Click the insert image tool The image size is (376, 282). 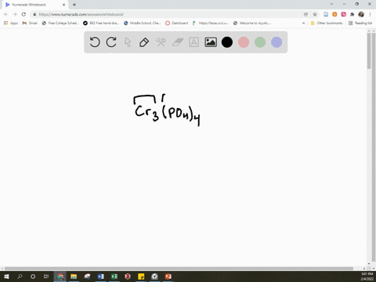tap(211, 42)
